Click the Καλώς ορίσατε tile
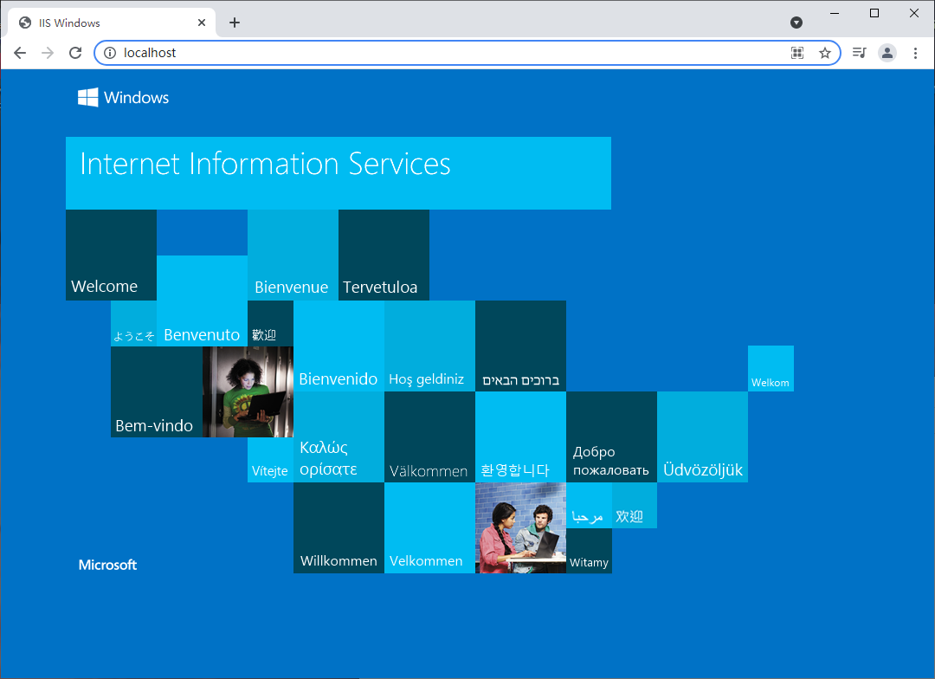The height and width of the screenshot is (679, 935). 339,436
